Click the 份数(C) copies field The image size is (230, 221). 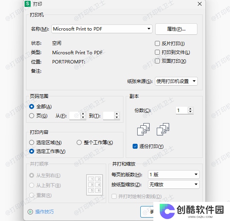182,110
